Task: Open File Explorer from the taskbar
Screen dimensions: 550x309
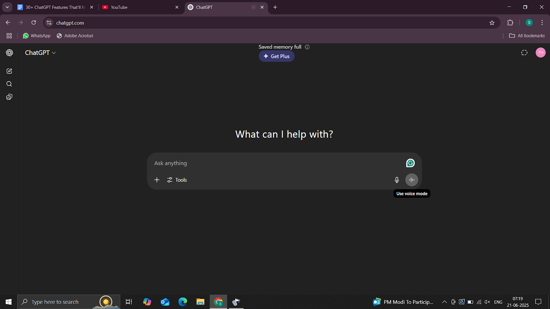Action: point(200,302)
